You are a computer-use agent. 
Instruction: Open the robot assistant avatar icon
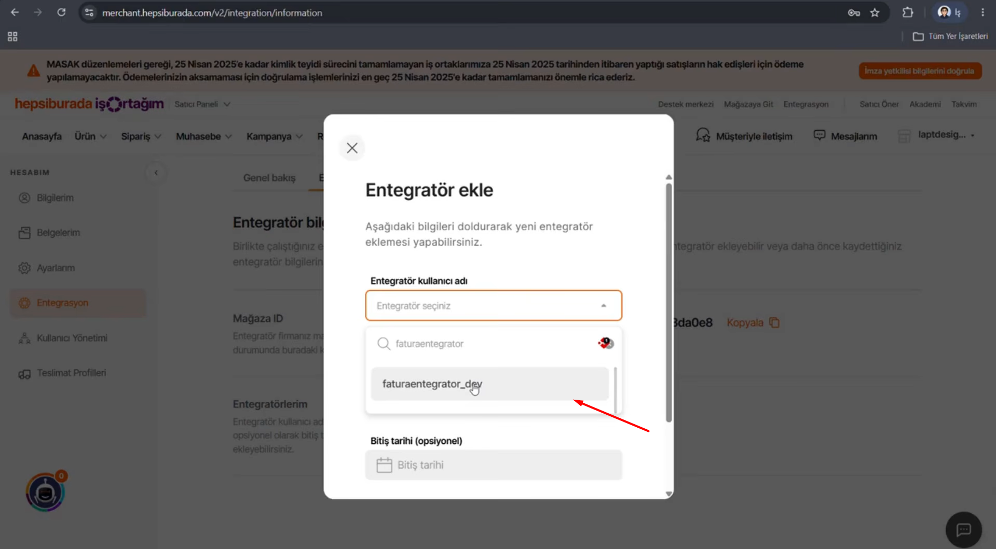45,492
